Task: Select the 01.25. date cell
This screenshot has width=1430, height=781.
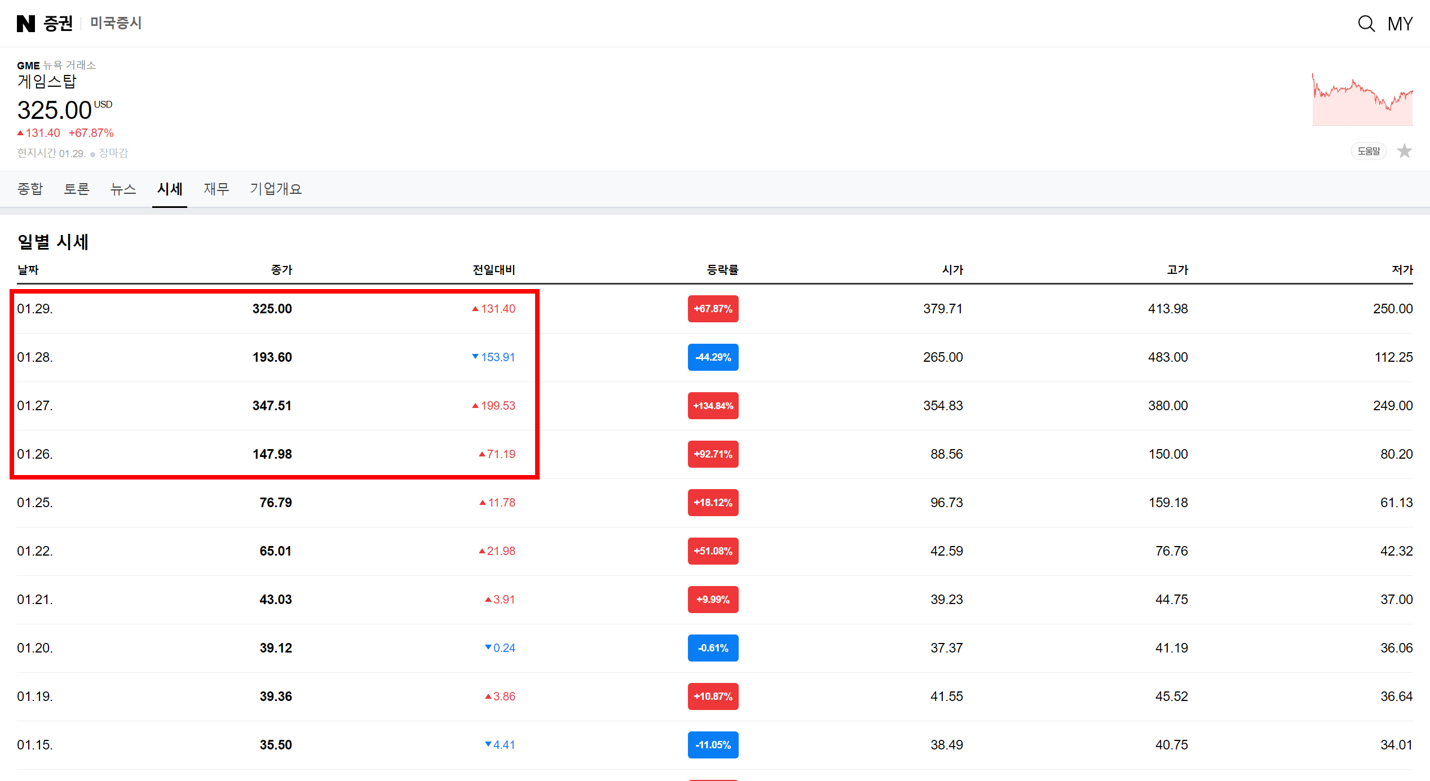Action: pos(35,503)
